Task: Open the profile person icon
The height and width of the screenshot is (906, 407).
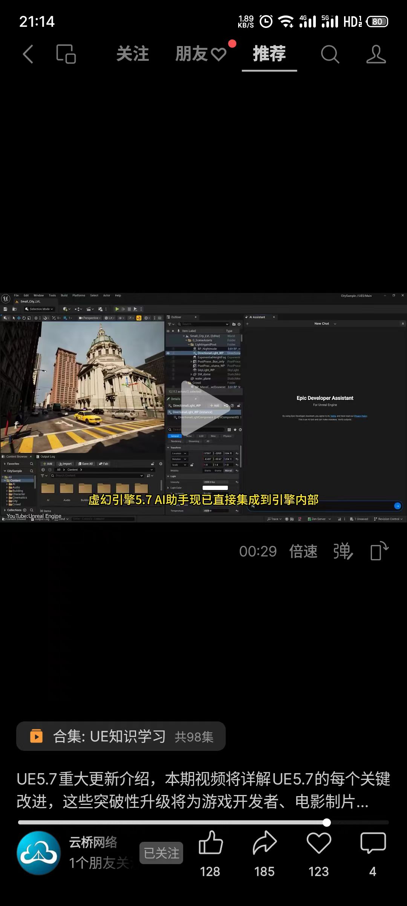Action: click(x=376, y=54)
